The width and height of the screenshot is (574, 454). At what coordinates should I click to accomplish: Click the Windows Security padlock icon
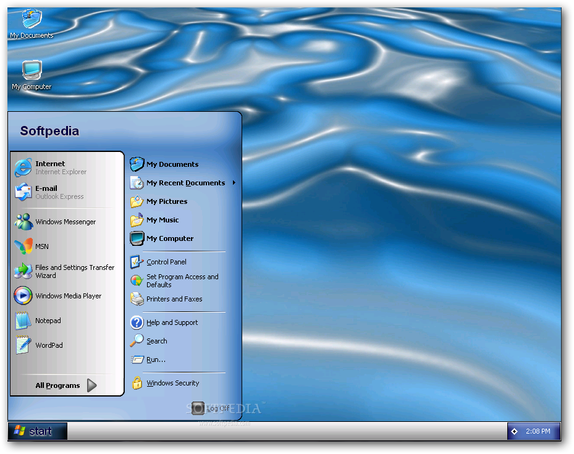tap(137, 383)
